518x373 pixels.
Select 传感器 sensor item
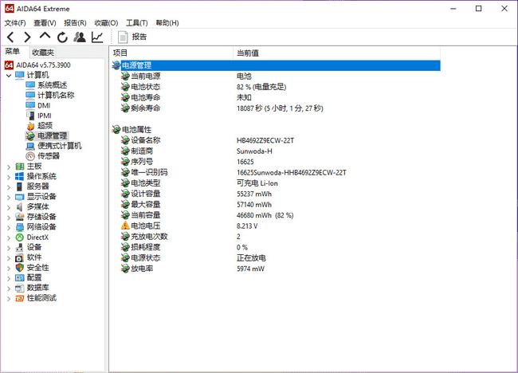pos(49,156)
